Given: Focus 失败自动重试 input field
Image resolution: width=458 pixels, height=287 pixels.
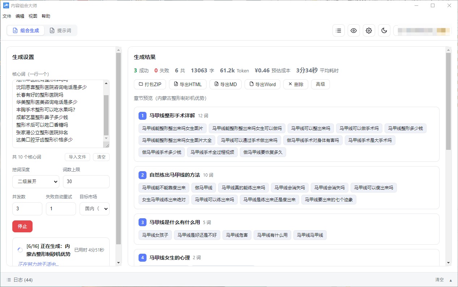Looking at the screenshot, I should point(61,209).
